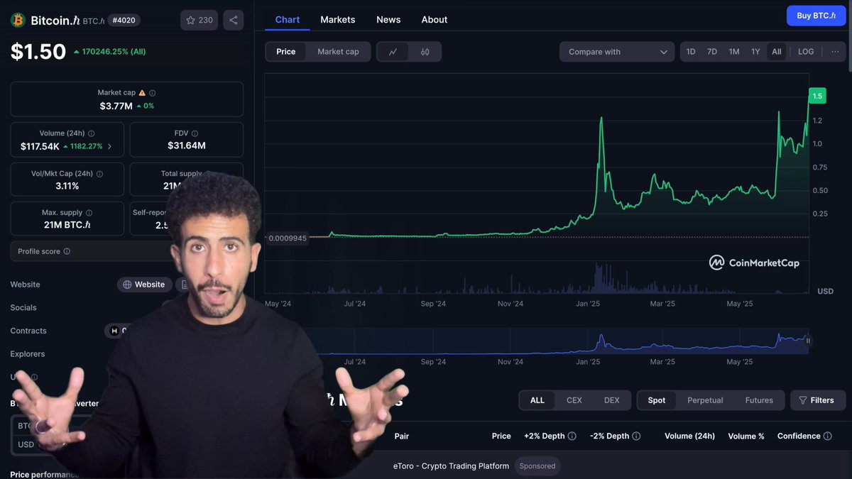
Task: Filter markets by DEX
Action: click(612, 400)
